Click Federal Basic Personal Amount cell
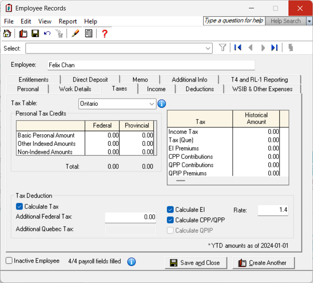This screenshot has height=283, width=313. tap(102, 135)
